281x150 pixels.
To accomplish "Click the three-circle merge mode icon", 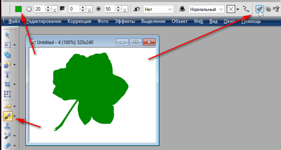I will pyautogui.click(x=182, y=9).
